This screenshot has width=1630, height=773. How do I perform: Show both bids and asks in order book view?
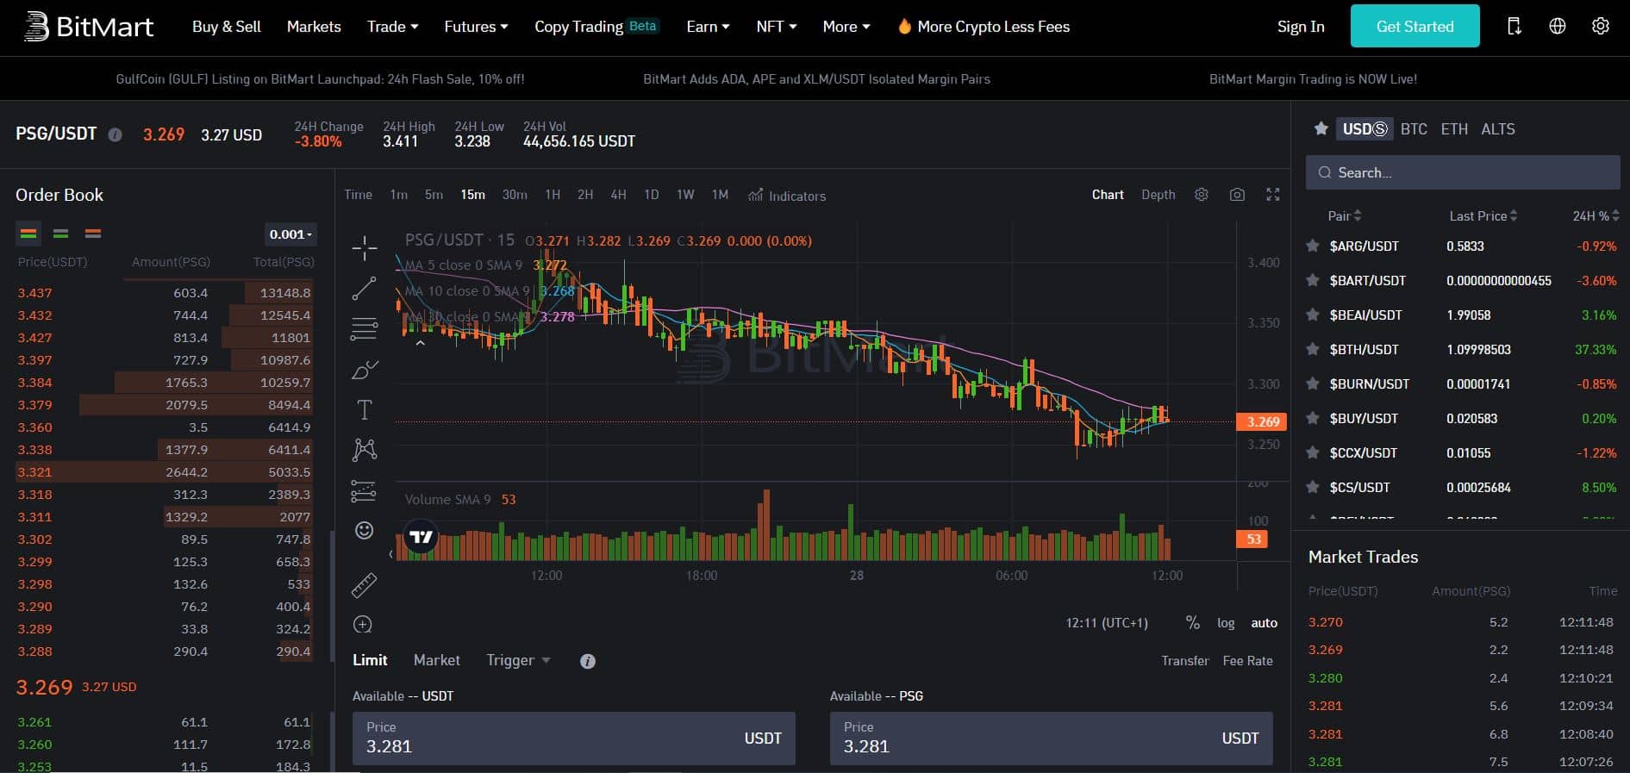click(28, 234)
